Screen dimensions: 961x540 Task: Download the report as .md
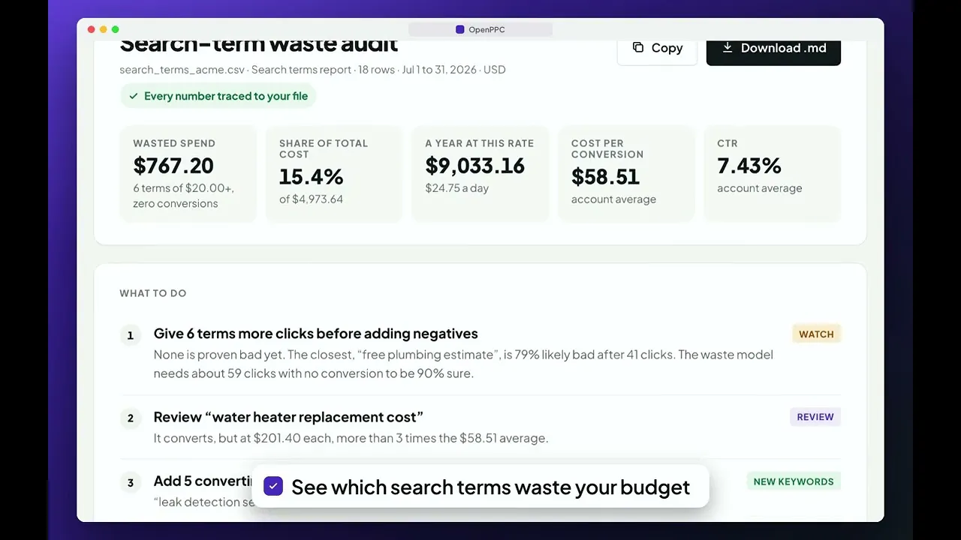click(x=773, y=48)
